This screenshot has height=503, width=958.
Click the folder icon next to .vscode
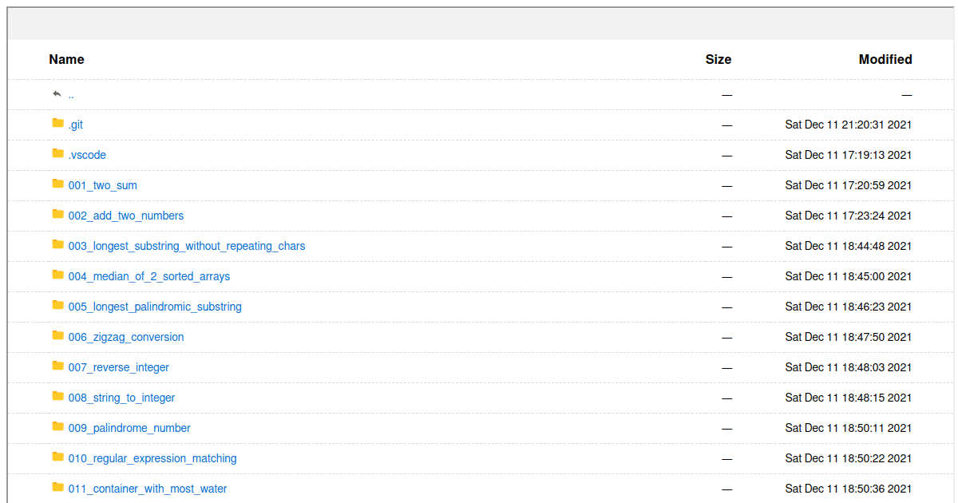click(x=57, y=153)
